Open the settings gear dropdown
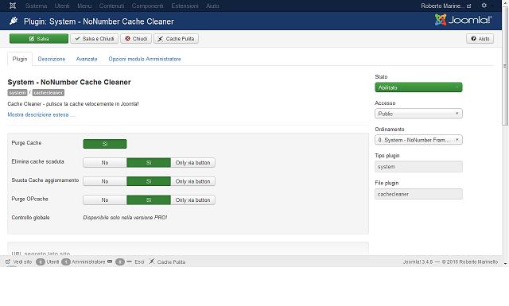Screen dimensions: 509x306 (484, 6)
